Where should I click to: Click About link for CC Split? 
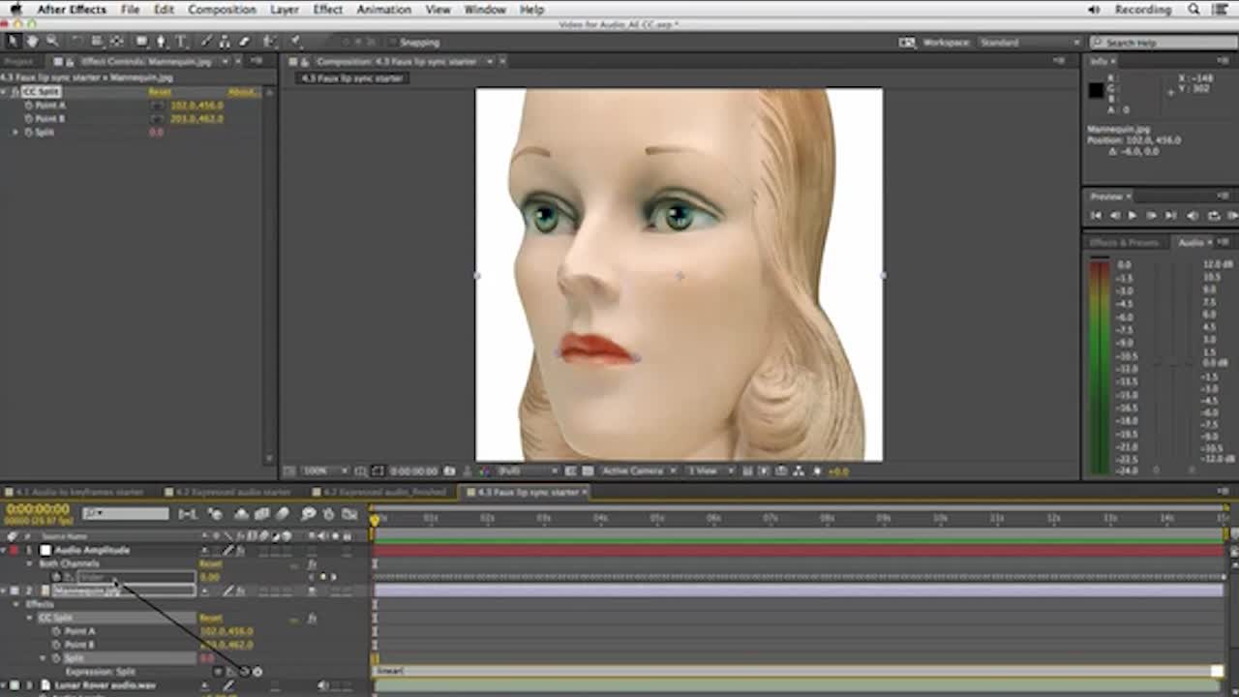tap(242, 92)
